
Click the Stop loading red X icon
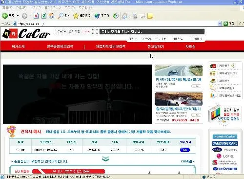[36, 16]
